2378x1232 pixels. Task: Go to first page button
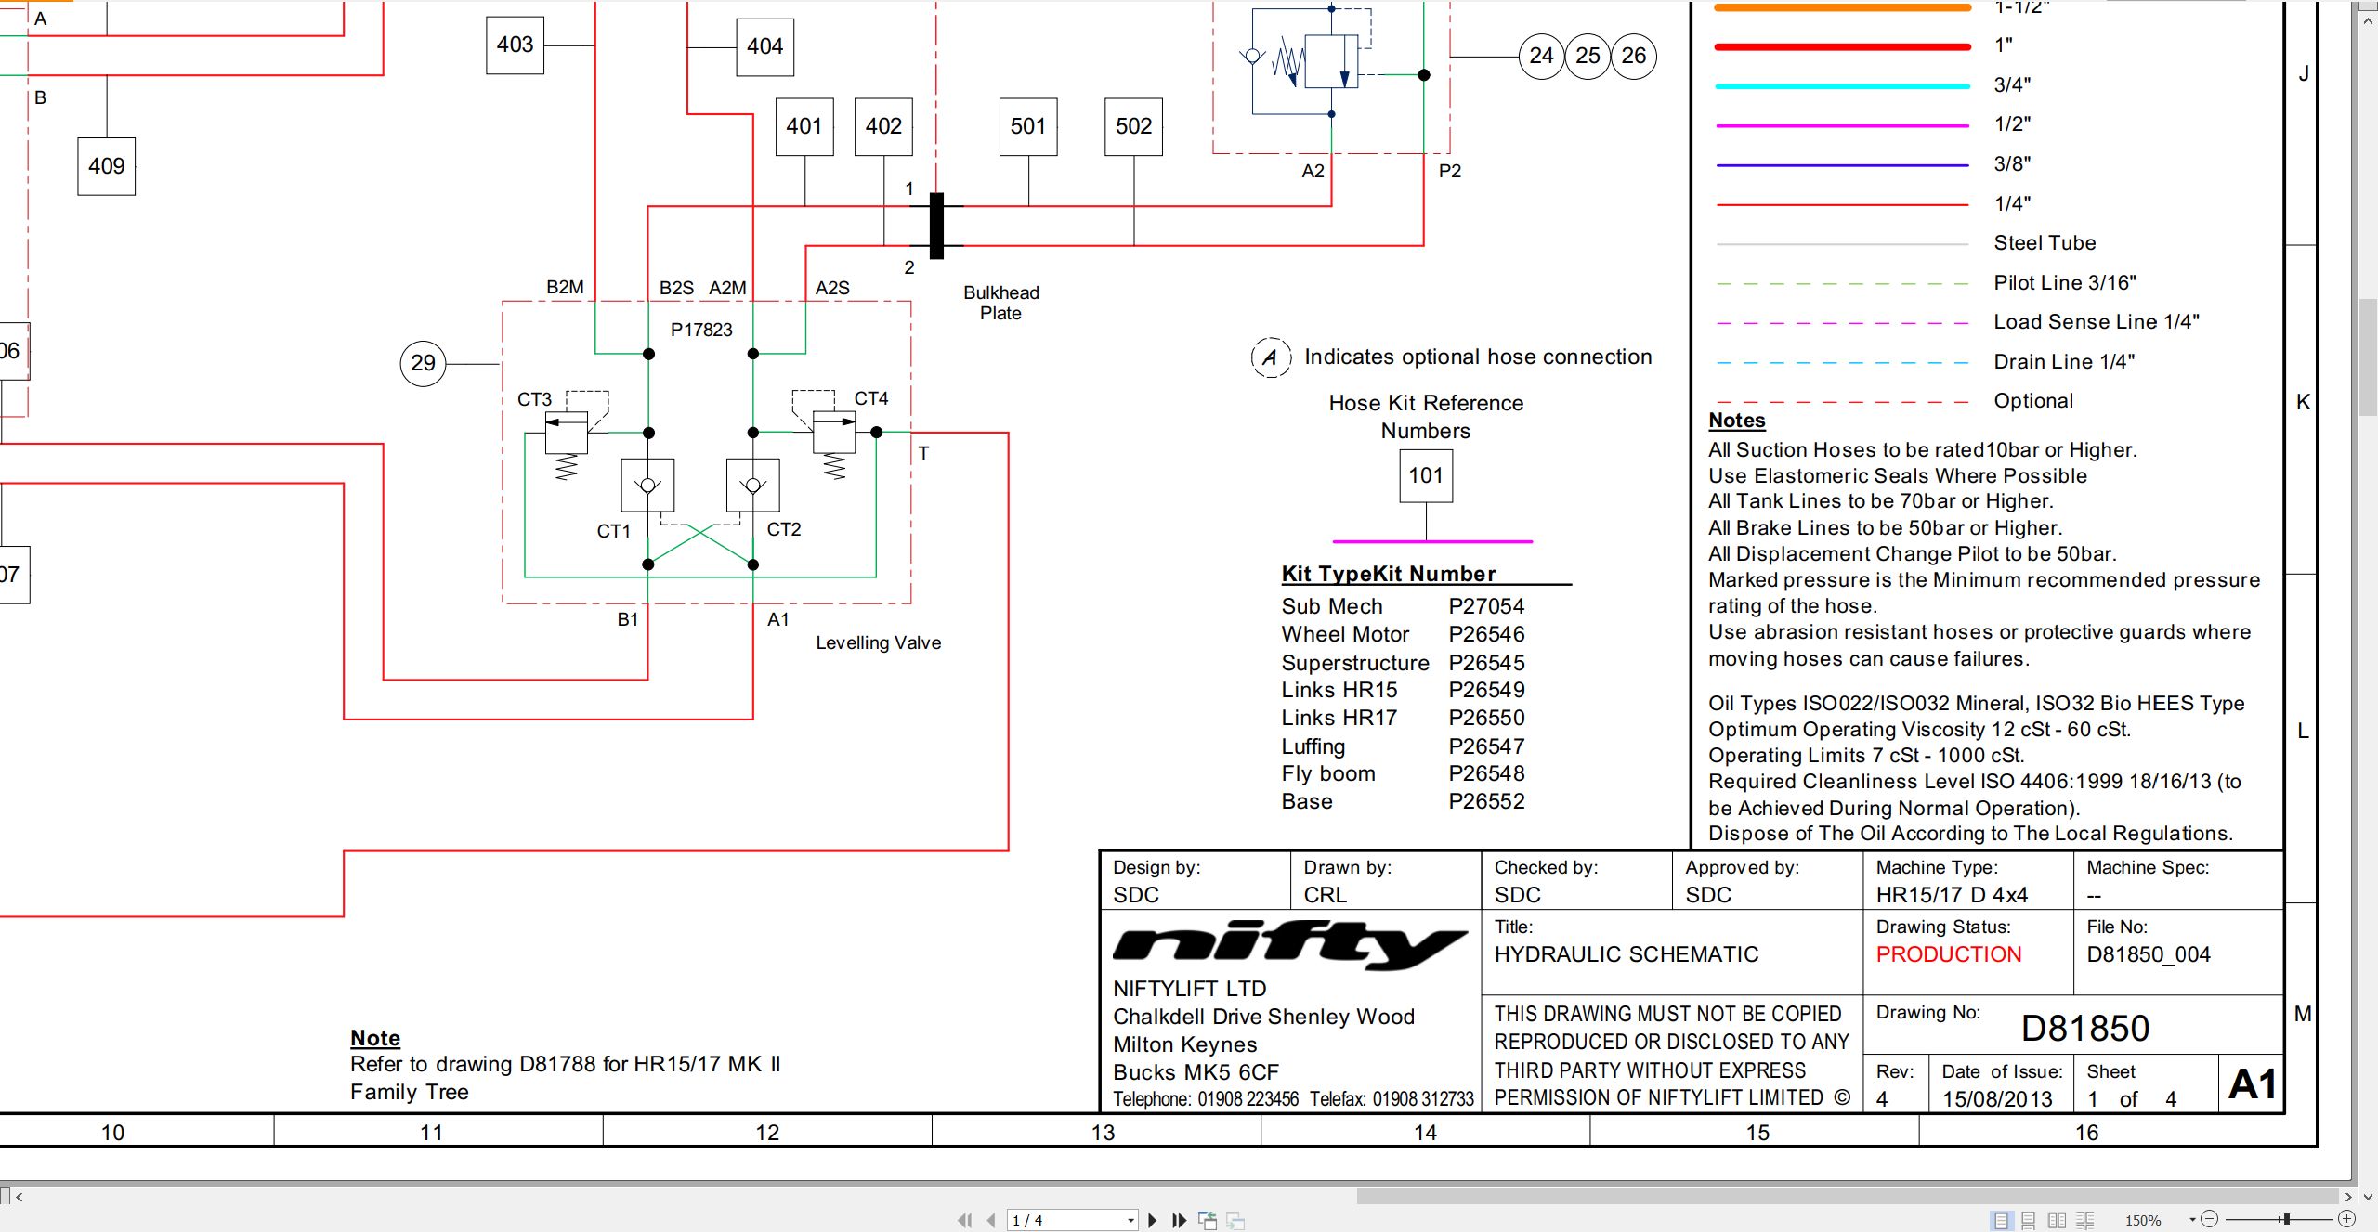(x=964, y=1220)
